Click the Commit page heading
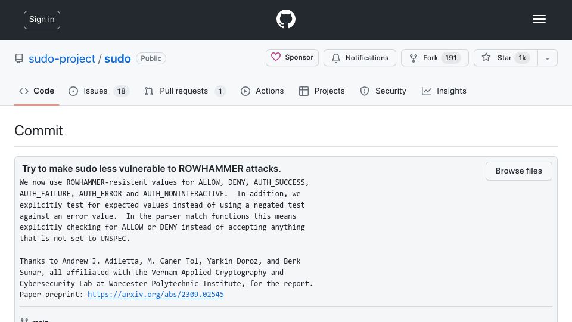The height and width of the screenshot is (322, 572). 39,131
